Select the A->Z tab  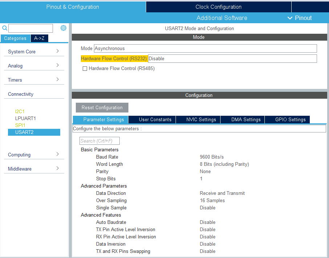pos(39,38)
